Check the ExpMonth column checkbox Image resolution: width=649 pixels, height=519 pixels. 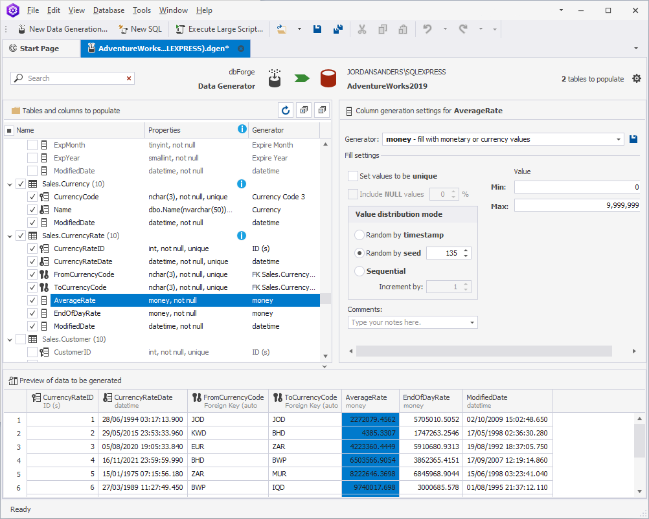pos(32,145)
